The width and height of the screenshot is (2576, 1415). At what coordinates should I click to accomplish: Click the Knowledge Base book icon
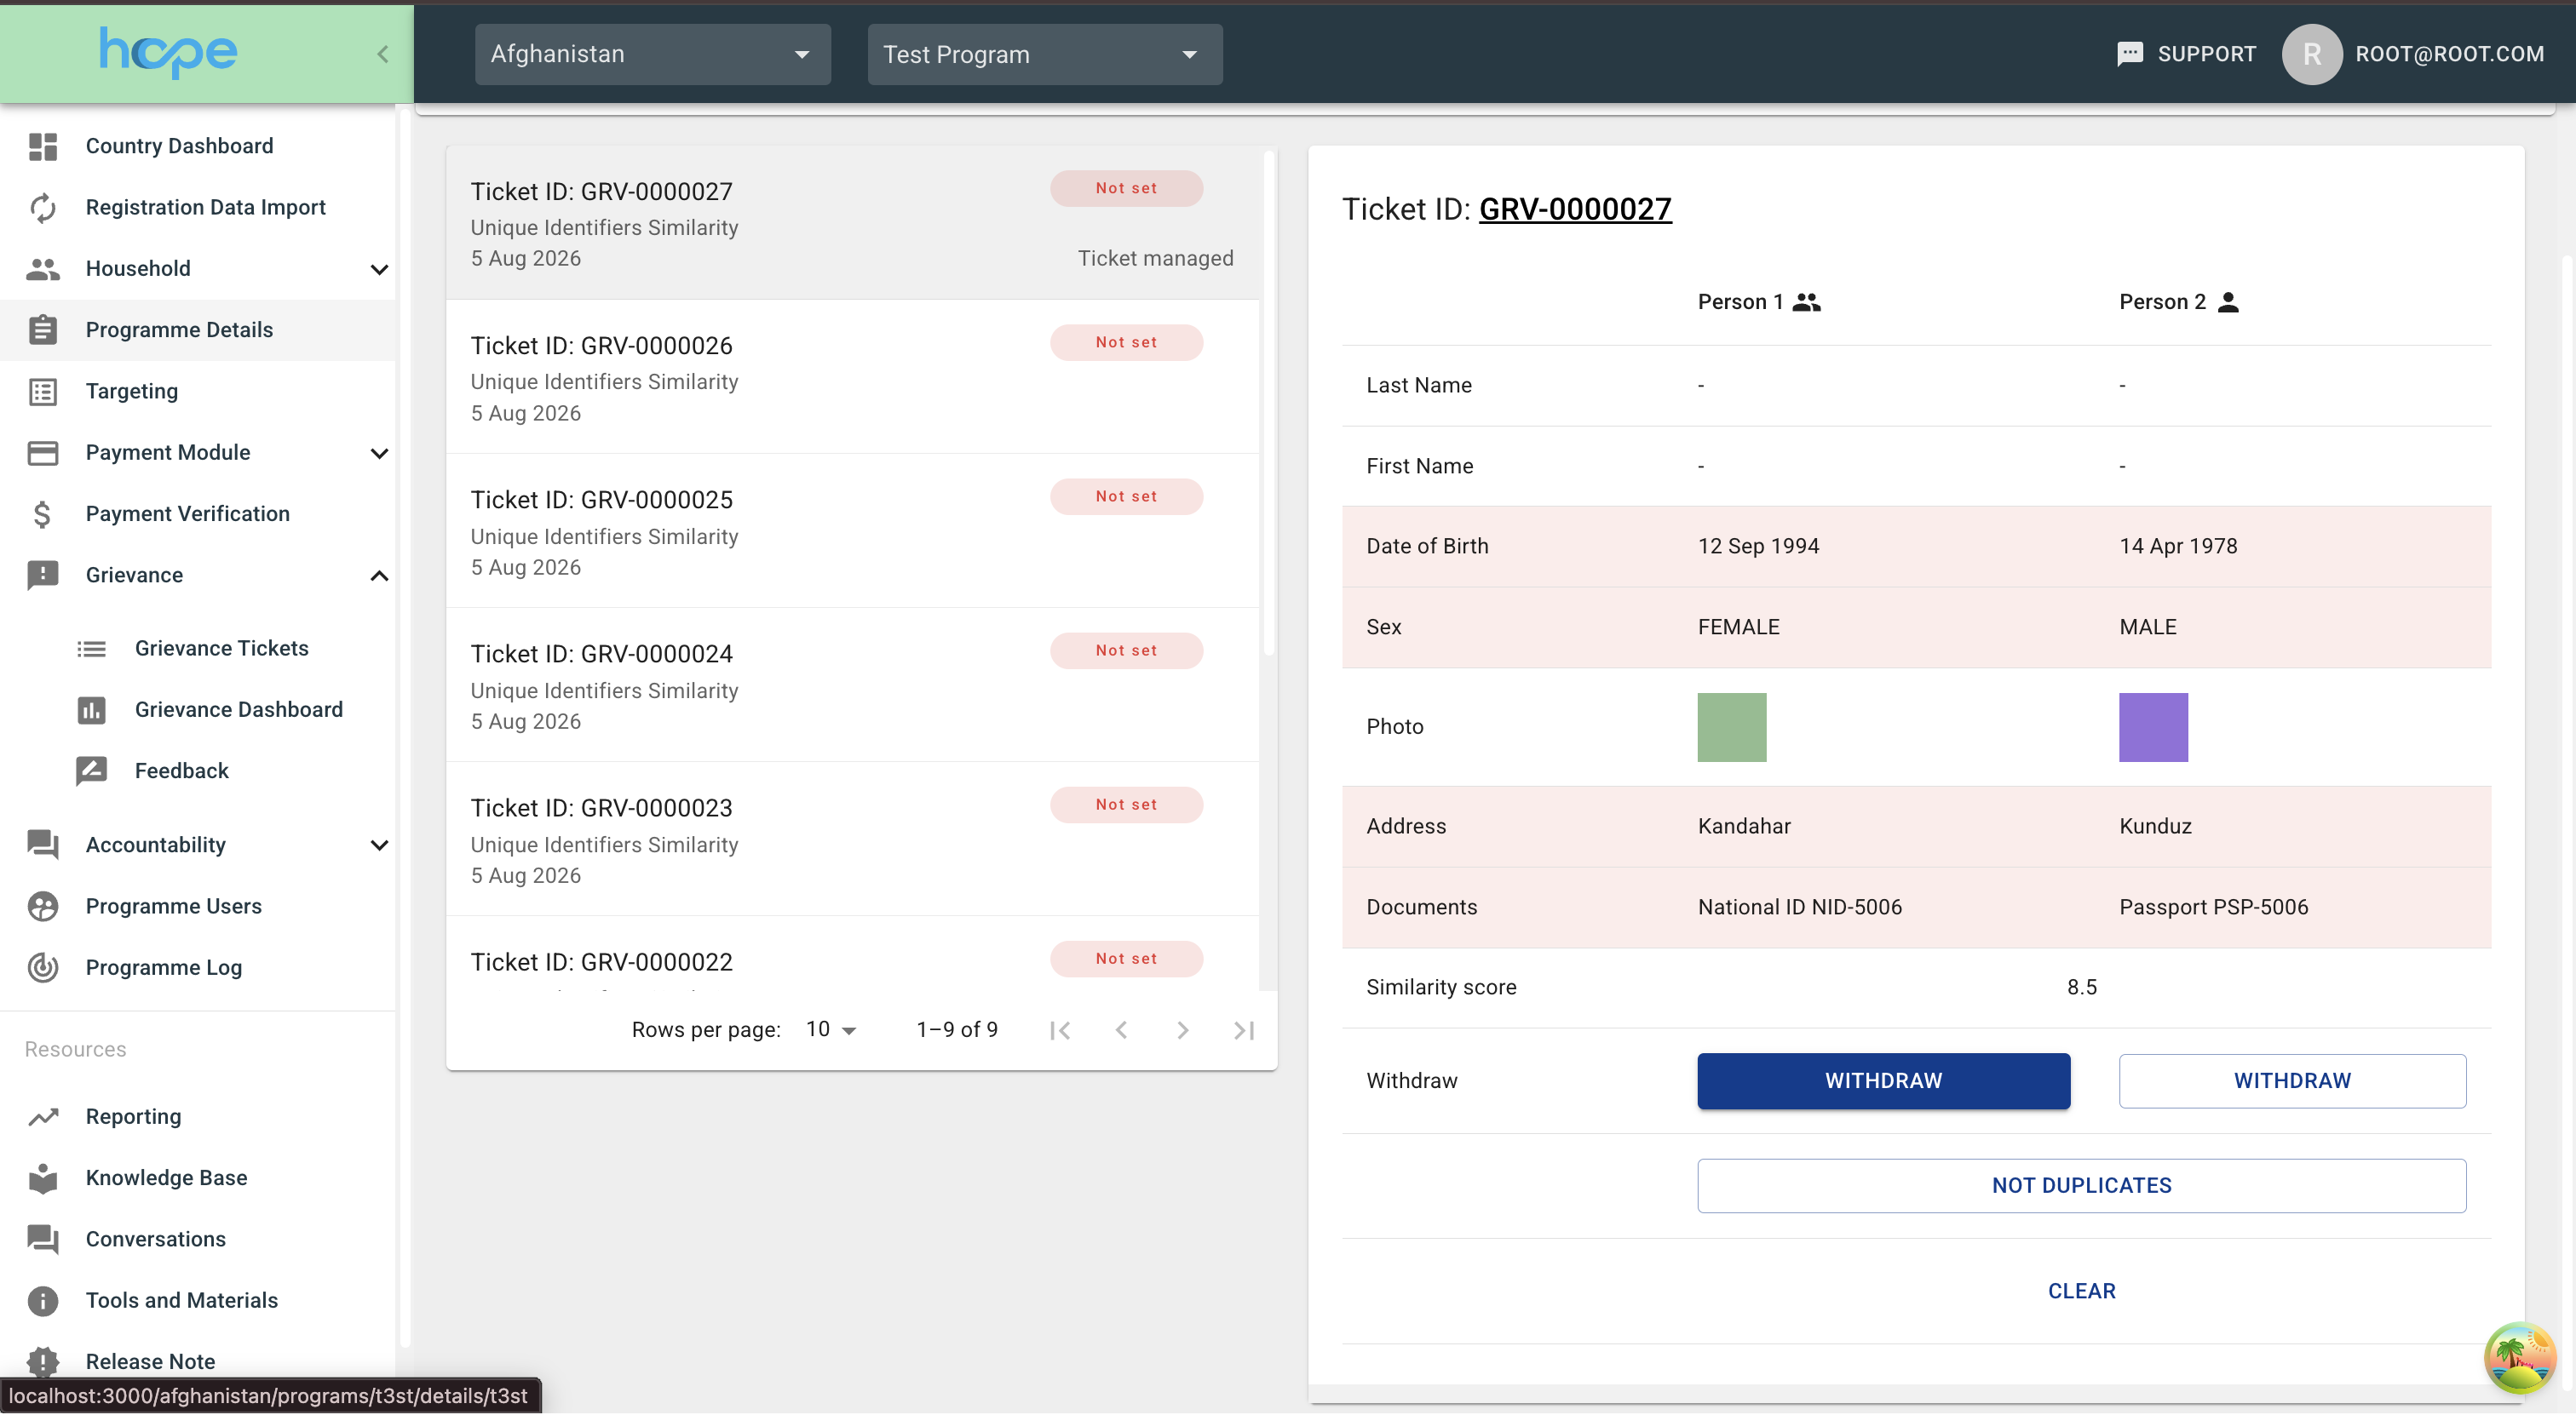[x=43, y=1178]
